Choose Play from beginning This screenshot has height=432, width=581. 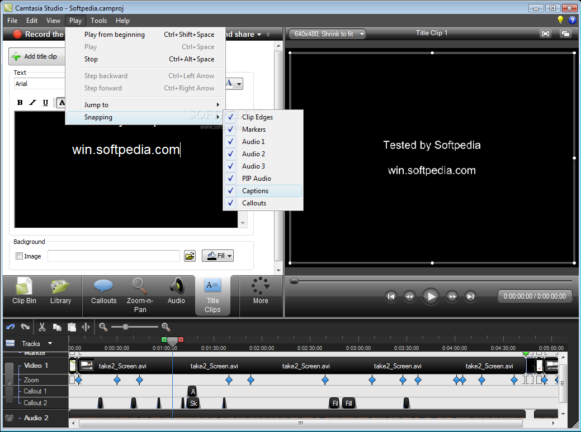145,35
